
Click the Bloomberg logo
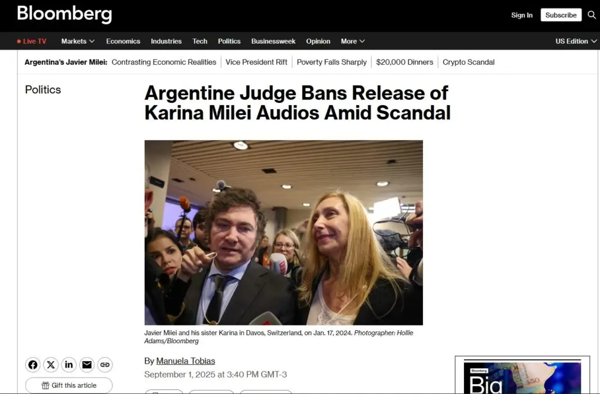click(64, 14)
